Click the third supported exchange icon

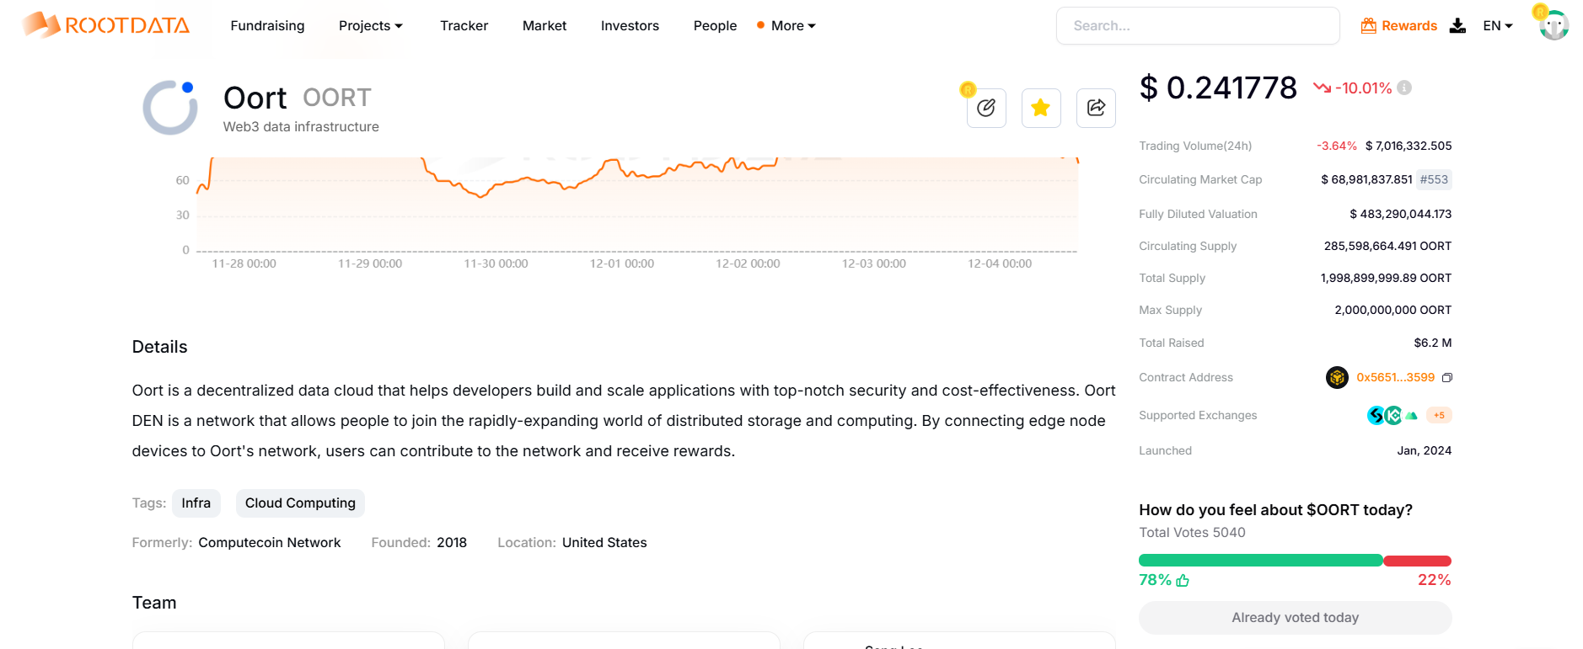pyautogui.click(x=1411, y=415)
